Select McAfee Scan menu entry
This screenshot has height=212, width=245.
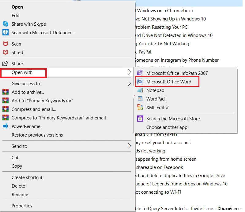tap(67, 44)
